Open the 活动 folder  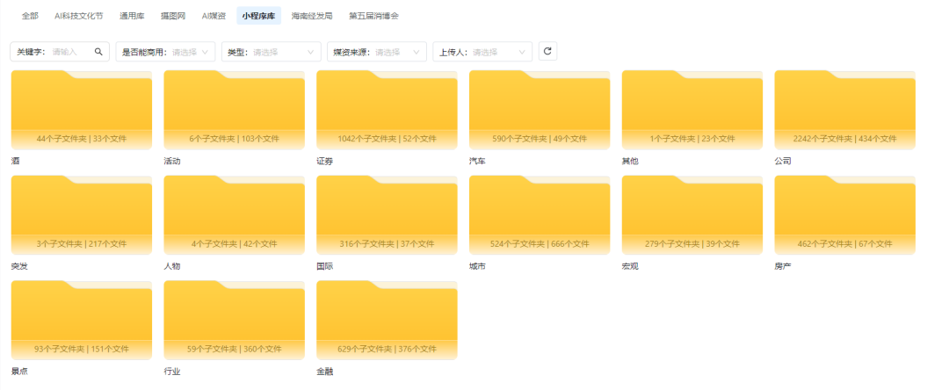point(235,110)
